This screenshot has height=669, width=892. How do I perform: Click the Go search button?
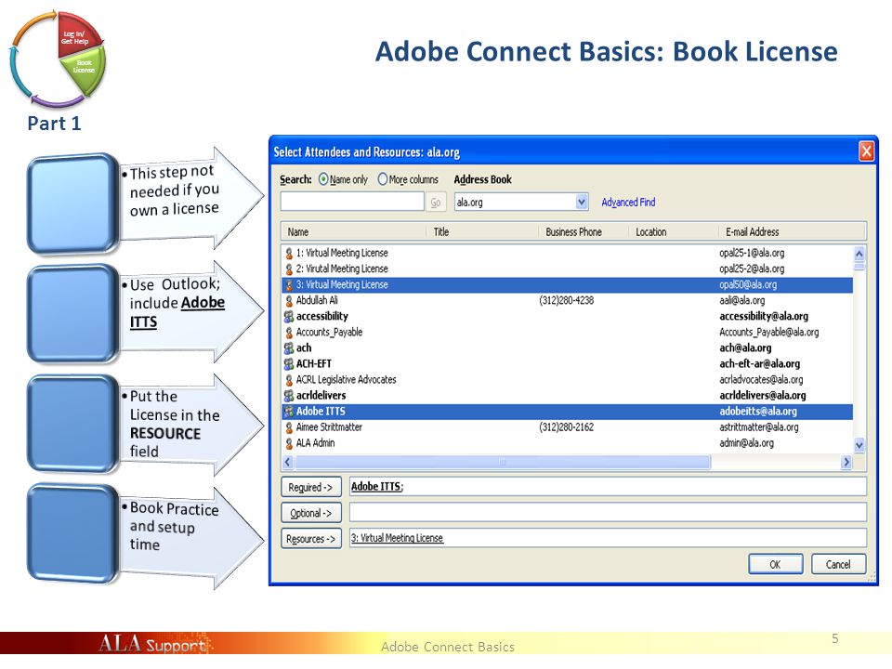coord(435,202)
